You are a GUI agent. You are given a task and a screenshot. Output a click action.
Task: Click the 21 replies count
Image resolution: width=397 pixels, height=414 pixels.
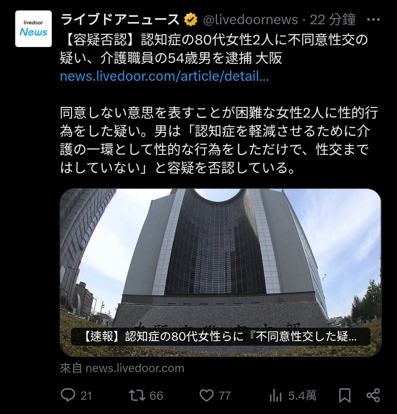pos(86,396)
